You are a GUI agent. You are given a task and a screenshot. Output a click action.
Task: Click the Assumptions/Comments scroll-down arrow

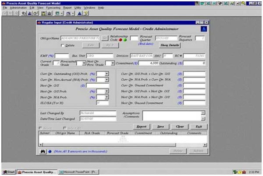pyautogui.click(x=203, y=119)
